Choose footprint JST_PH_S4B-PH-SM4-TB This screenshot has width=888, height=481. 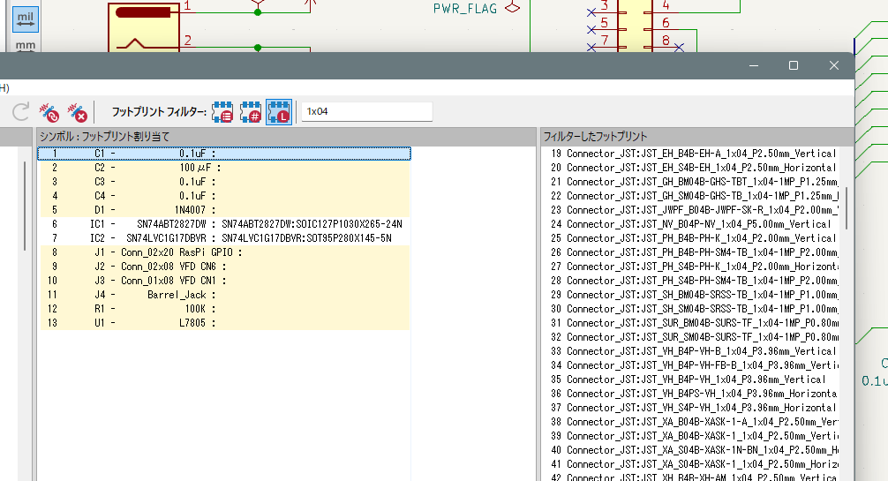pyautogui.click(x=693, y=281)
